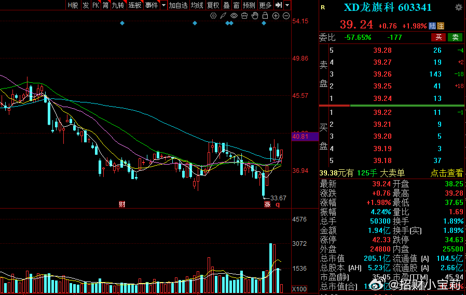Select the drawing pen tool icon
Screen dimensions: 466x295
click(x=223, y=16)
